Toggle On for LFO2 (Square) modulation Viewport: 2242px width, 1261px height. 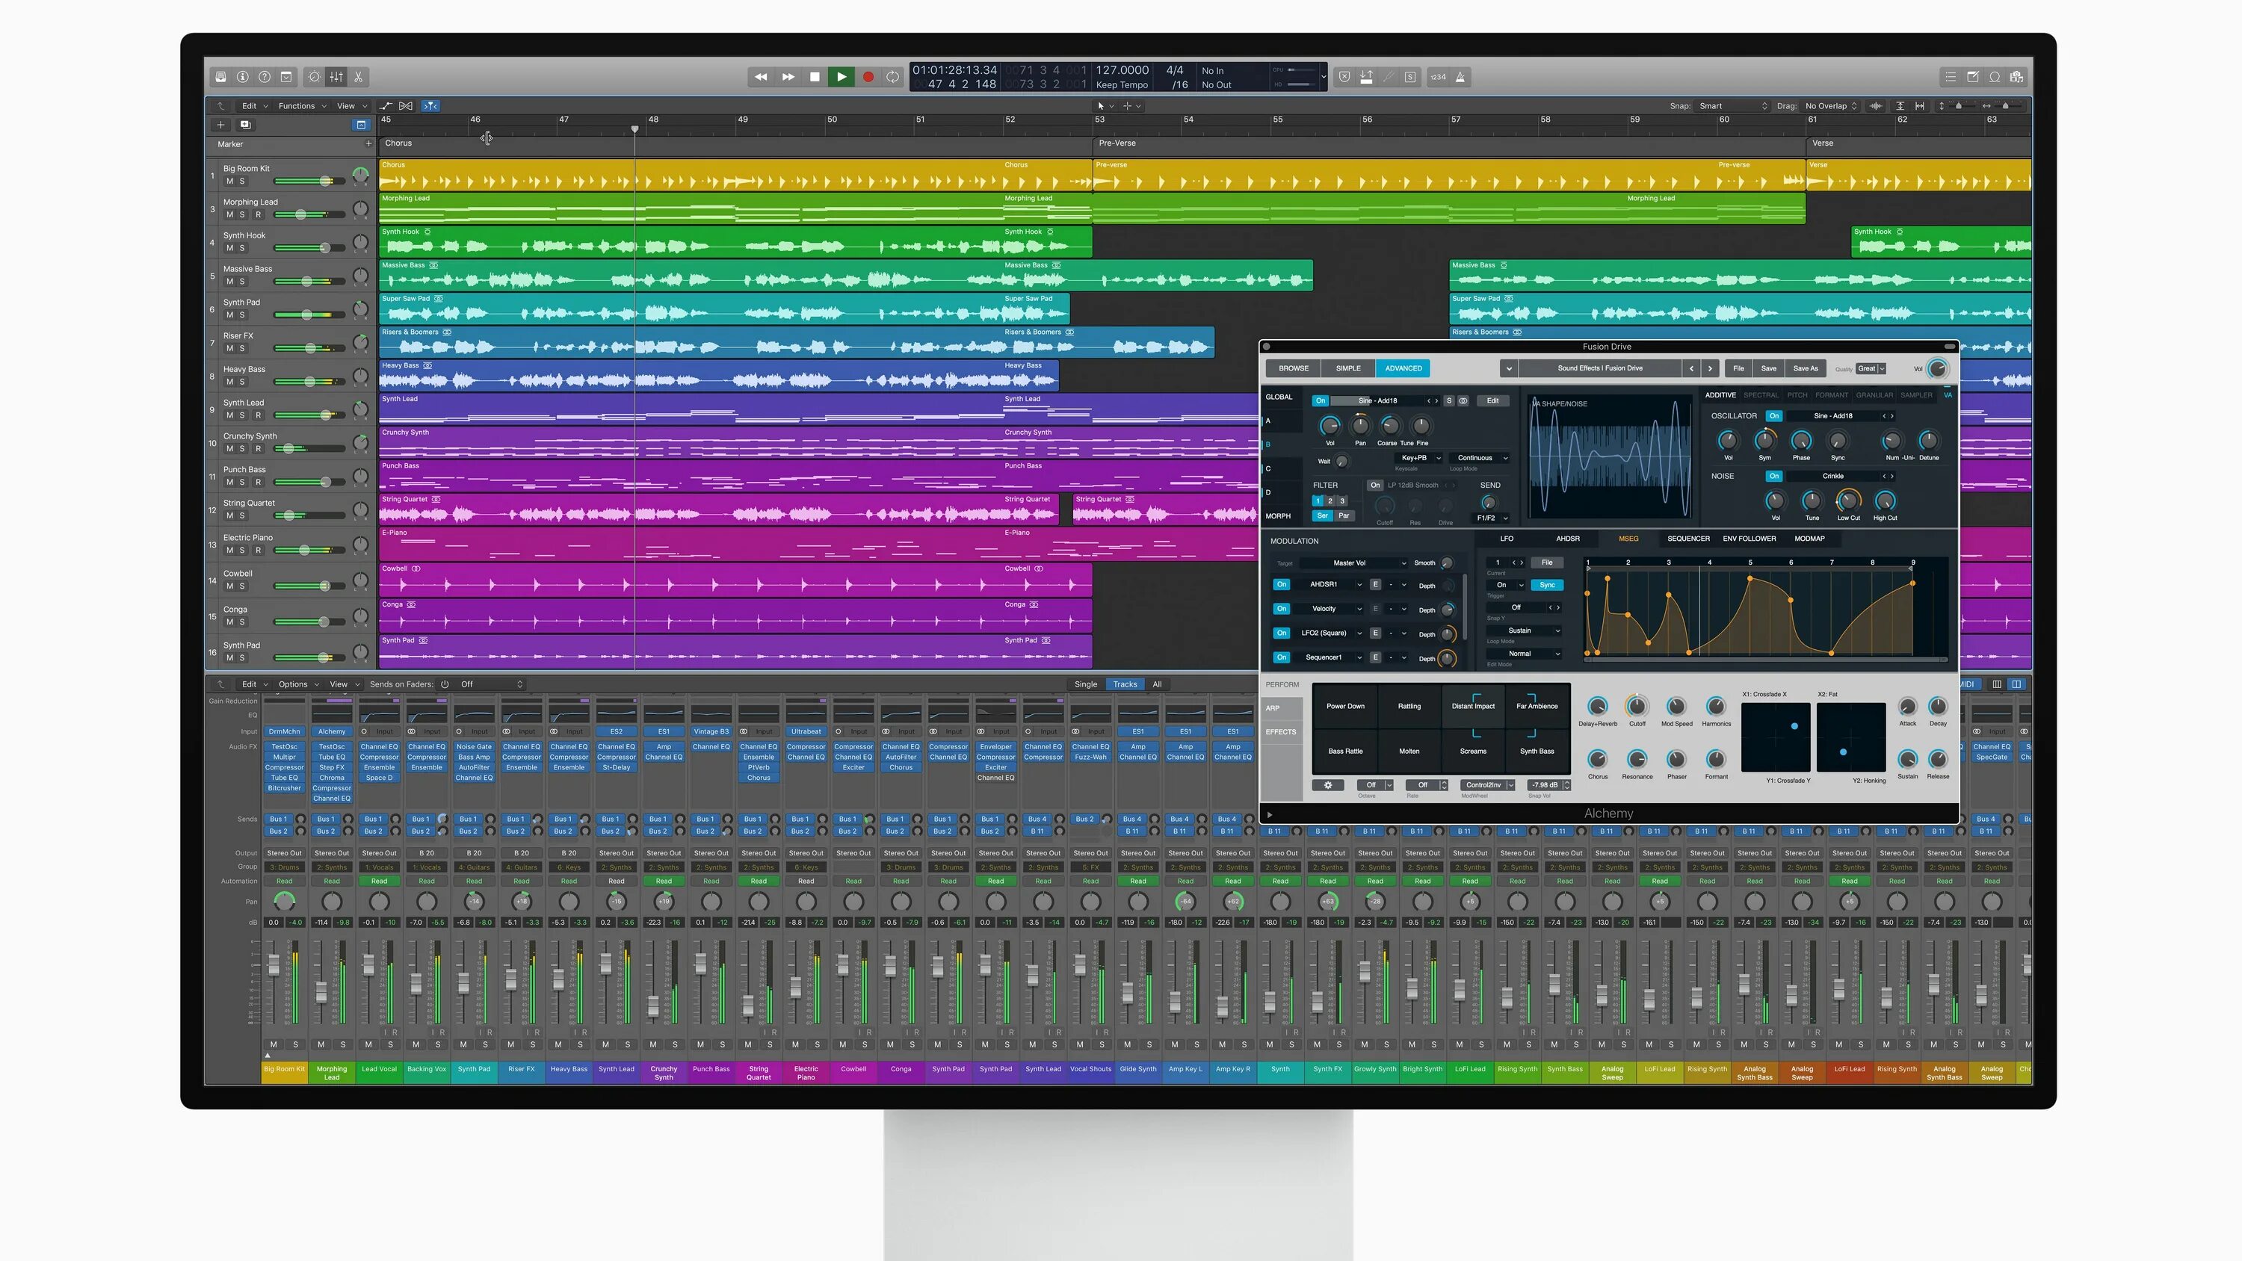pos(1281,633)
